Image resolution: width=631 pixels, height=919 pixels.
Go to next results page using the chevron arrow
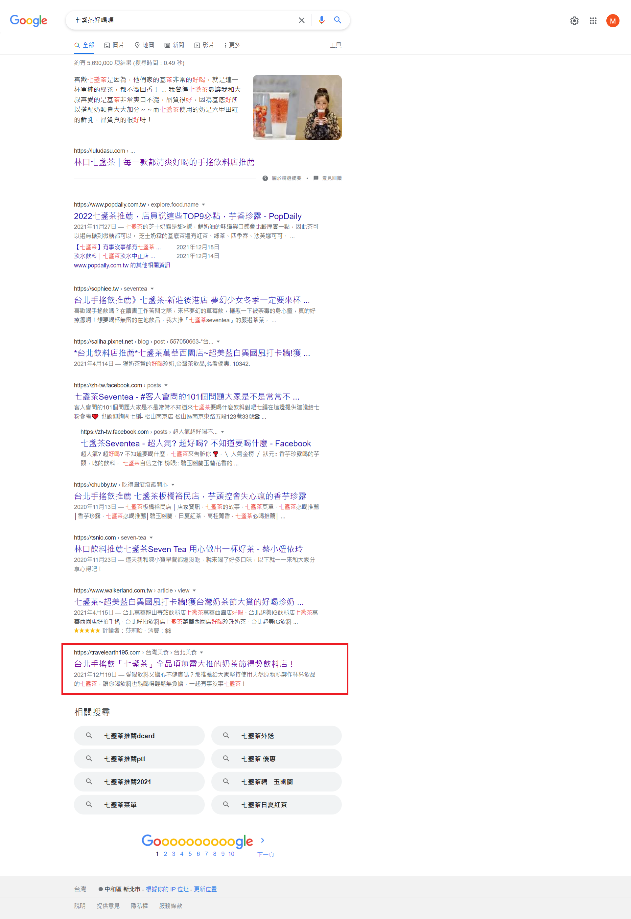[x=262, y=840]
